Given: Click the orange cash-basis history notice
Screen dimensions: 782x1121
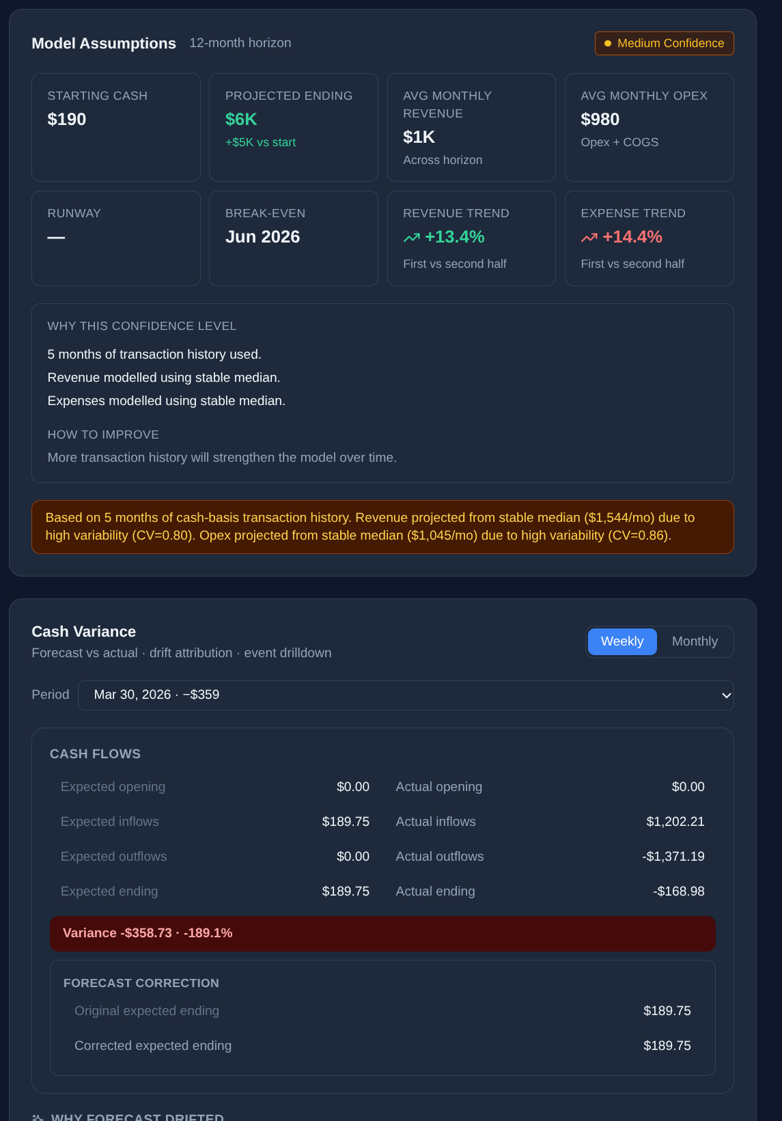Looking at the screenshot, I should 382,527.
